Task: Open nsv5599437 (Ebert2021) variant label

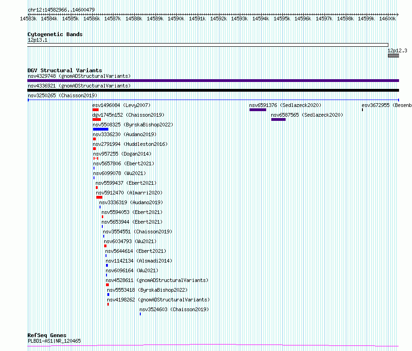Action: [126, 183]
